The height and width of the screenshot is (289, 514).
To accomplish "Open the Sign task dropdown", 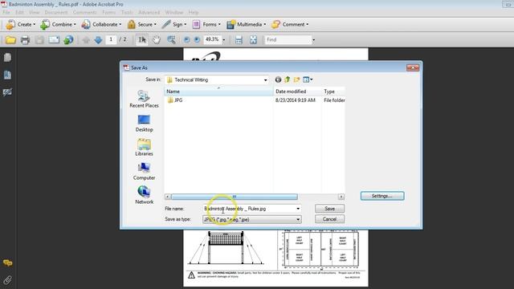I will [174, 25].
